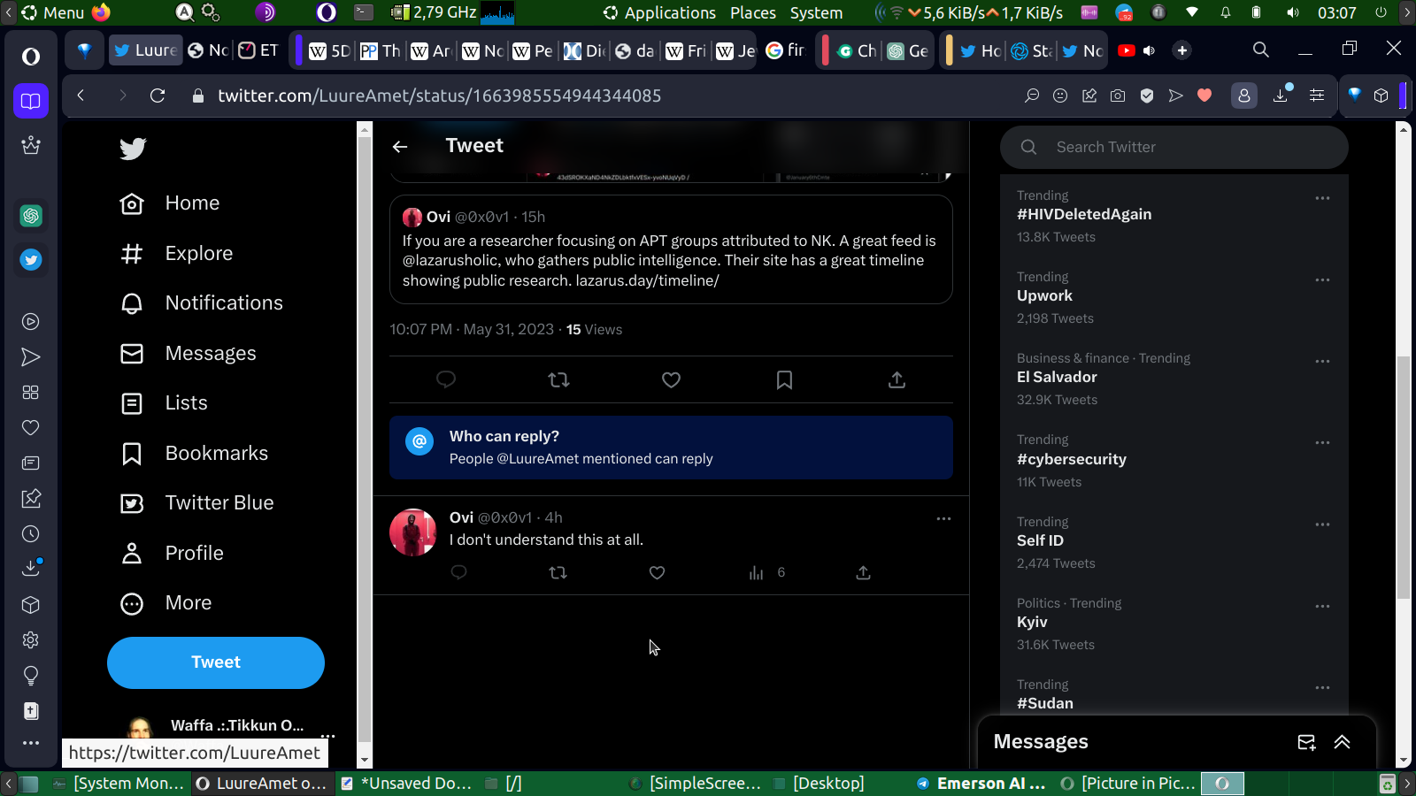Switch to the ET browser tab
1416x796 pixels.
pos(258,50)
